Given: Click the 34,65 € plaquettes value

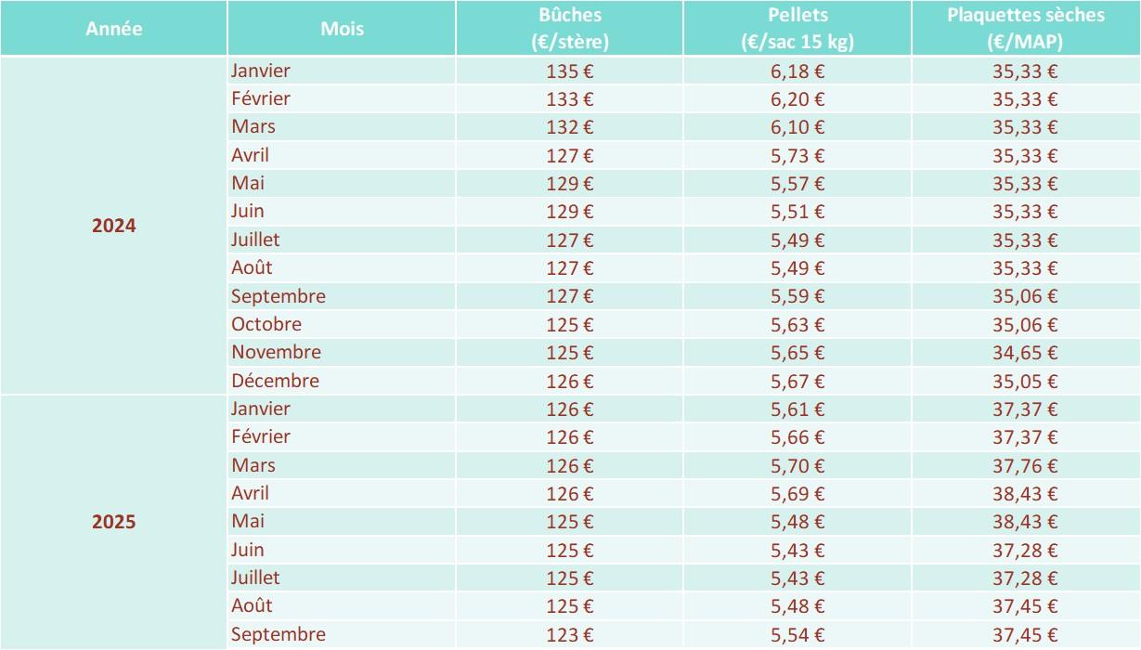Looking at the screenshot, I should coord(1025,352).
